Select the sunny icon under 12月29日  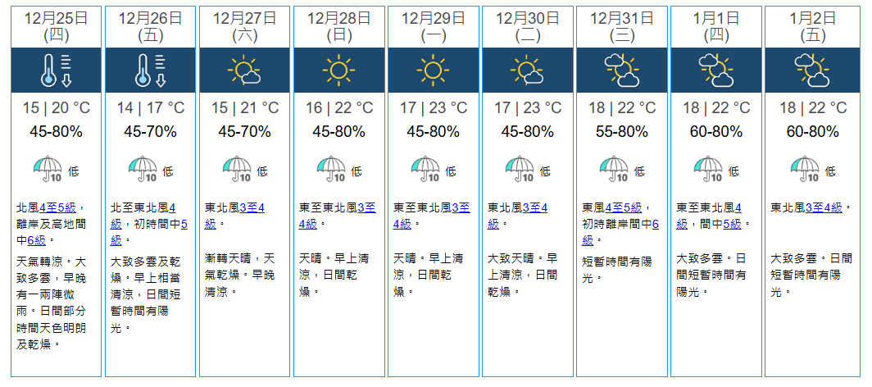(x=433, y=71)
